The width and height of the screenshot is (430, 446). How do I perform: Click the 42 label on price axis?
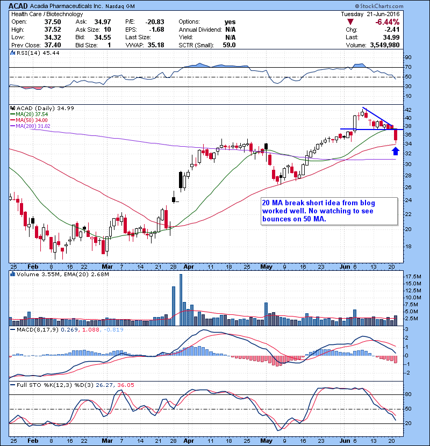point(408,110)
